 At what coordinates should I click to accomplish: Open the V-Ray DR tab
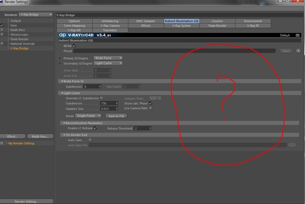point(74,30)
